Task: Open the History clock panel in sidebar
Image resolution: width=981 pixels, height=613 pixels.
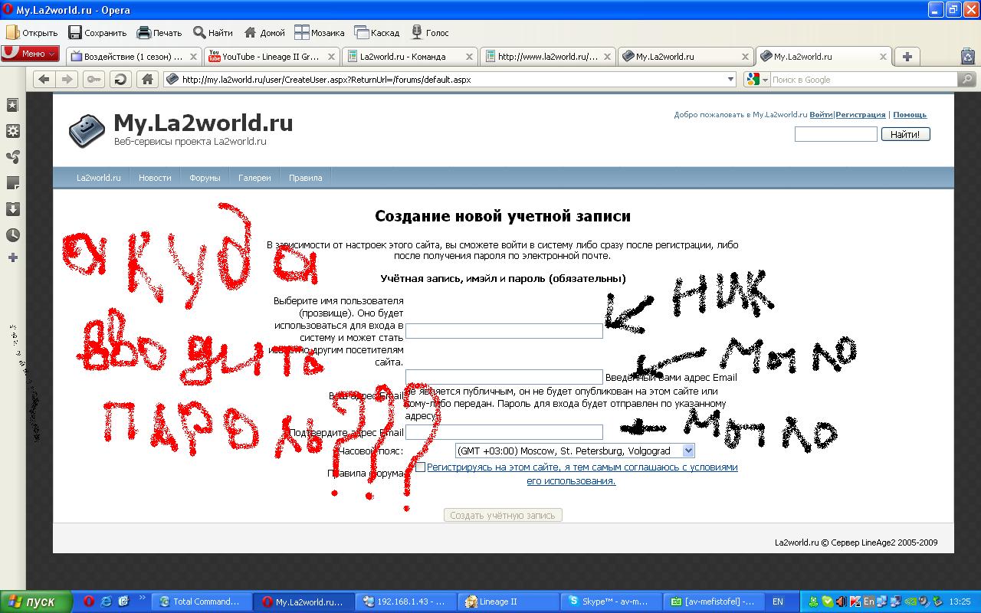Action: pyautogui.click(x=13, y=235)
